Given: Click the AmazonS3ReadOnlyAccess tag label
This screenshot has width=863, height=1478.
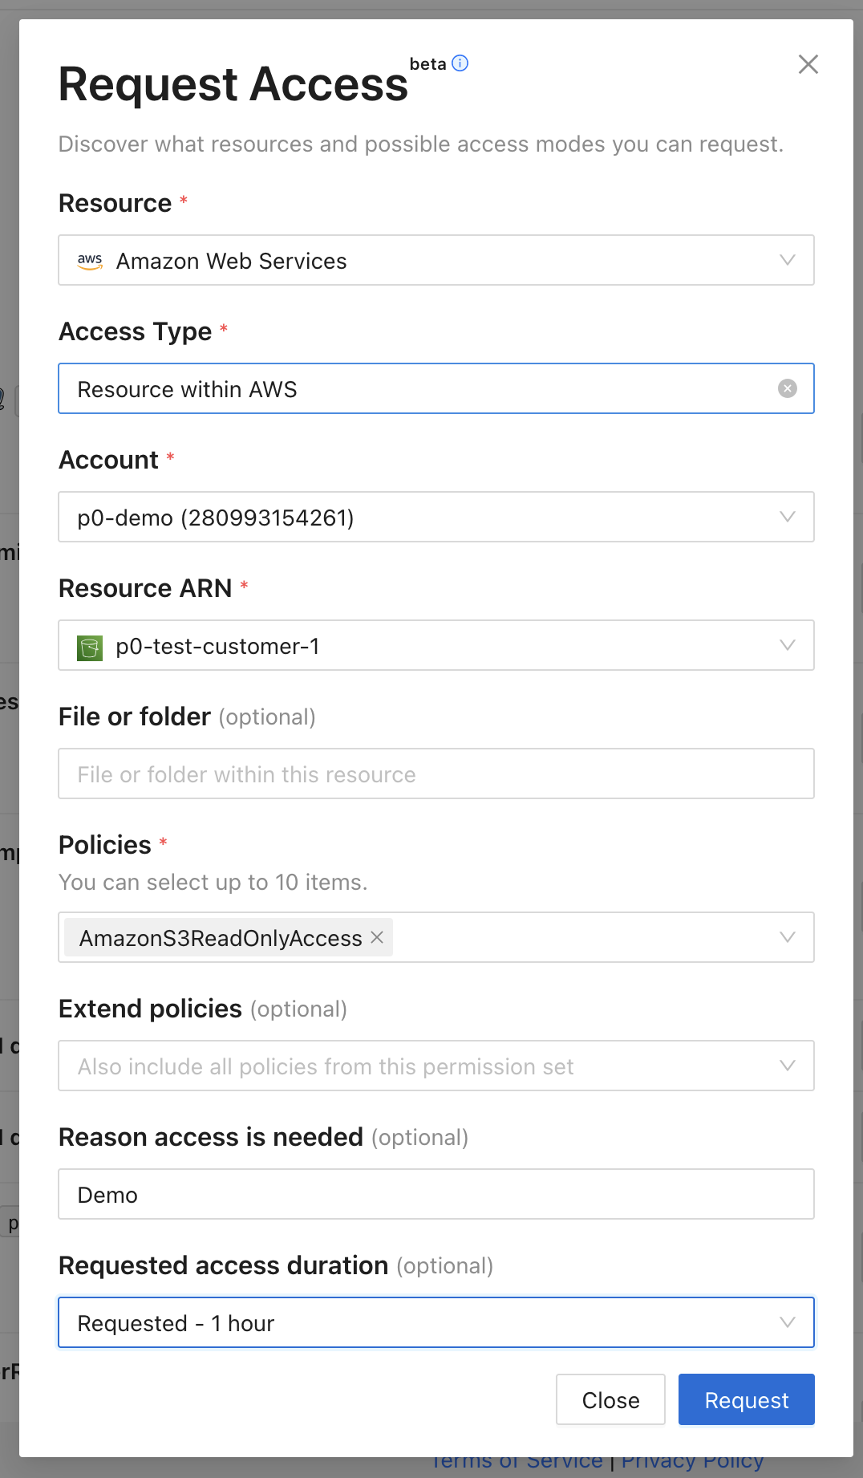Looking at the screenshot, I should pyautogui.click(x=221, y=938).
